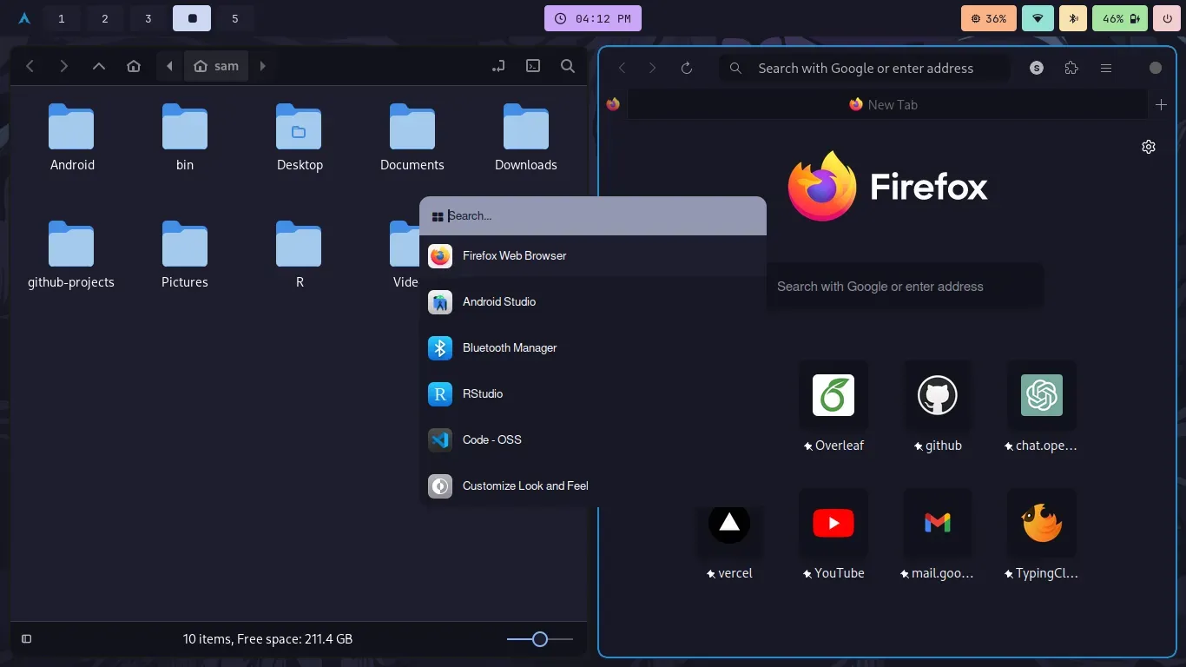1186x667 pixels.
Task: Open the Firefox extensions menu
Action: pyautogui.click(x=1071, y=68)
